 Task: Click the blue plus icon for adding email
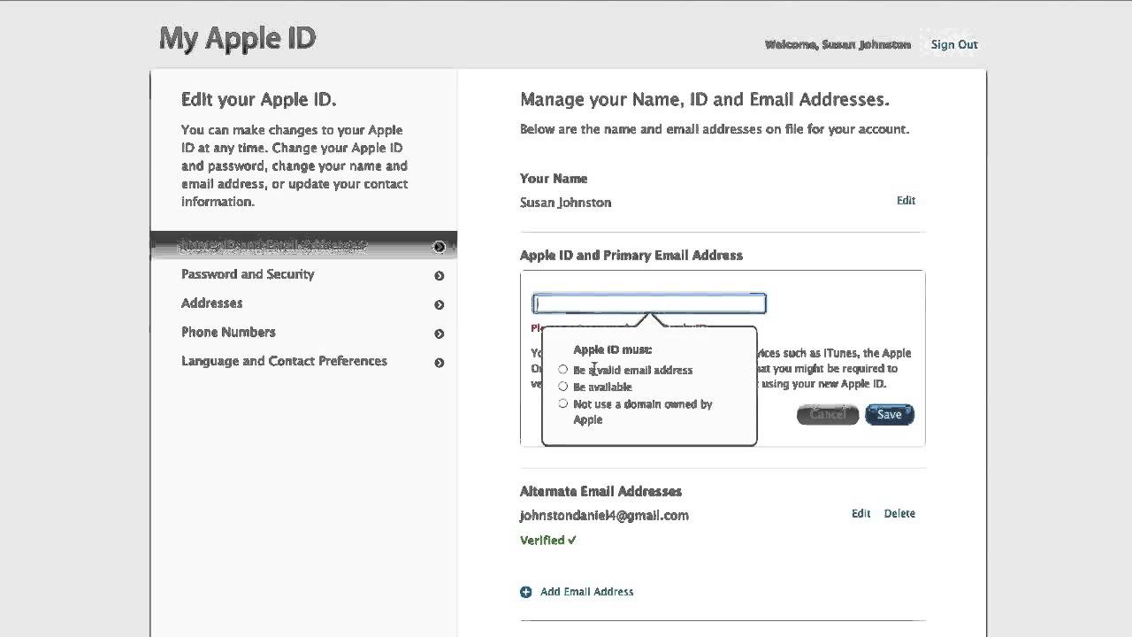pyautogui.click(x=526, y=592)
